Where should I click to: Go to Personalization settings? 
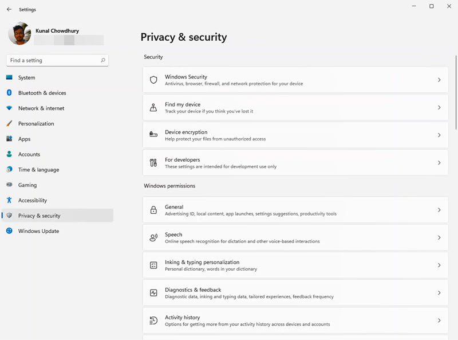pos(58,123)
